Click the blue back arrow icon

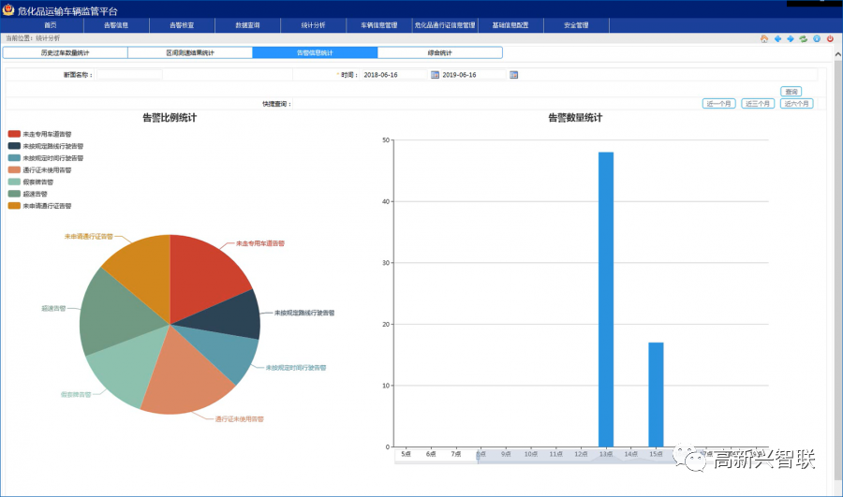coord(777,39)
